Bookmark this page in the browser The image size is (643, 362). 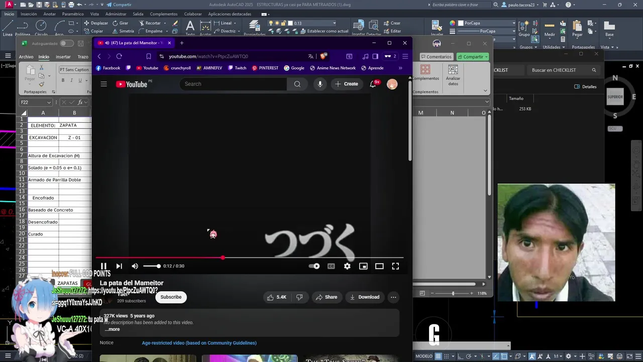(x=149, y=56)
